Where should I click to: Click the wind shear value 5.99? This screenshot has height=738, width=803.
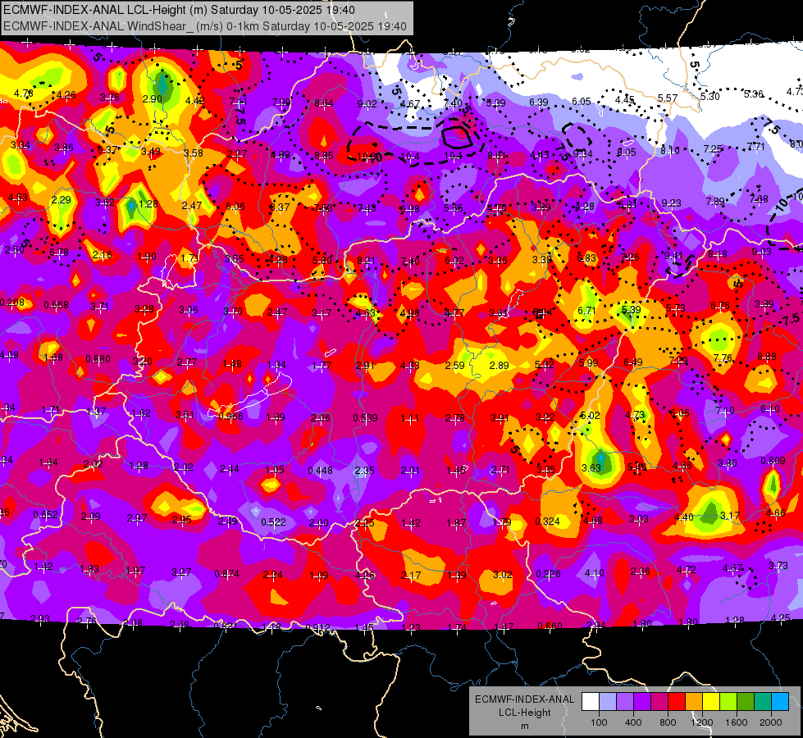tap(588, 362)
